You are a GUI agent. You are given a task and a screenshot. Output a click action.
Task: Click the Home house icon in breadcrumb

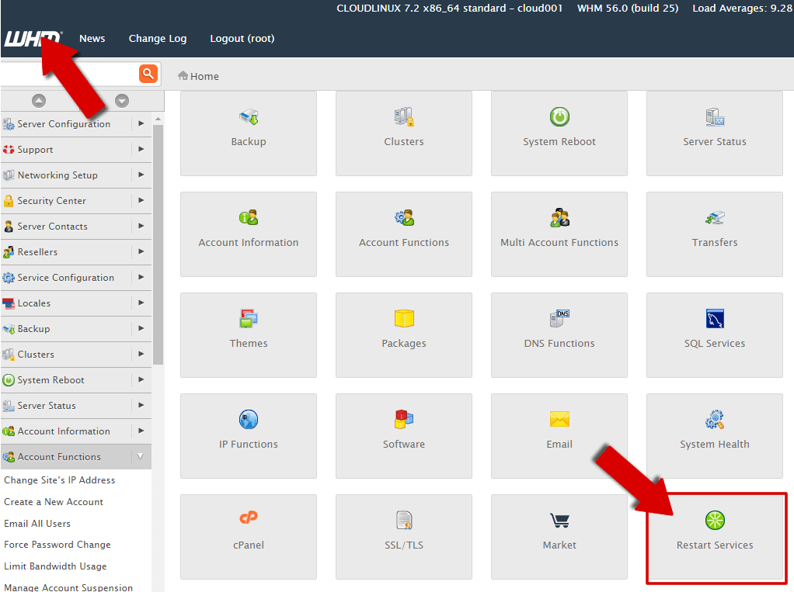pos(183,76)
